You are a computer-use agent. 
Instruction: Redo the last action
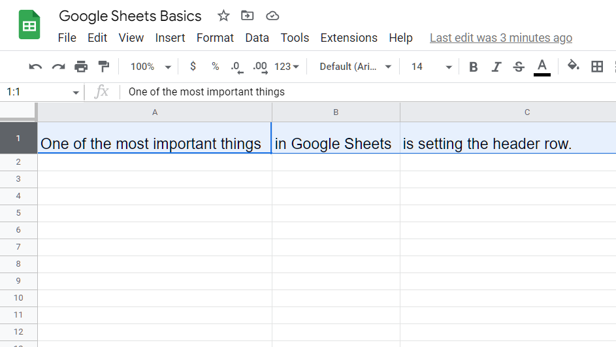[x=58, y=67]
